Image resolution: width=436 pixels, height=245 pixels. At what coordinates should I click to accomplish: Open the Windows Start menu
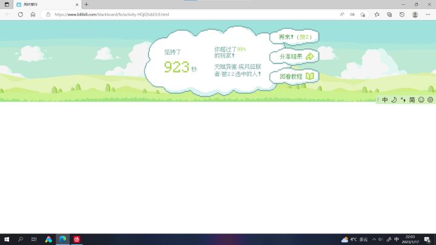click(7, 239)
